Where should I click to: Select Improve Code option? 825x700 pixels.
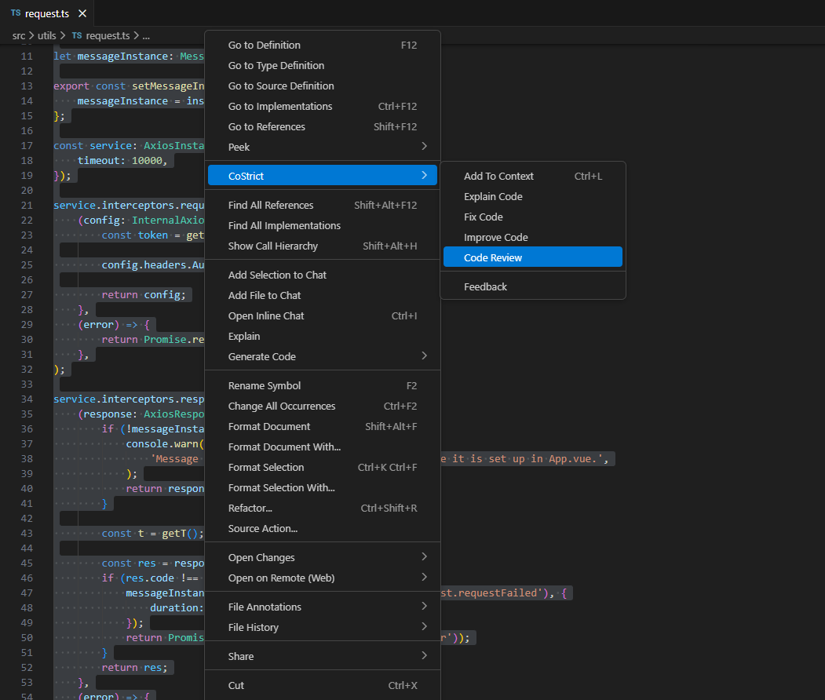pyautogui.click(x=496, y=237)
